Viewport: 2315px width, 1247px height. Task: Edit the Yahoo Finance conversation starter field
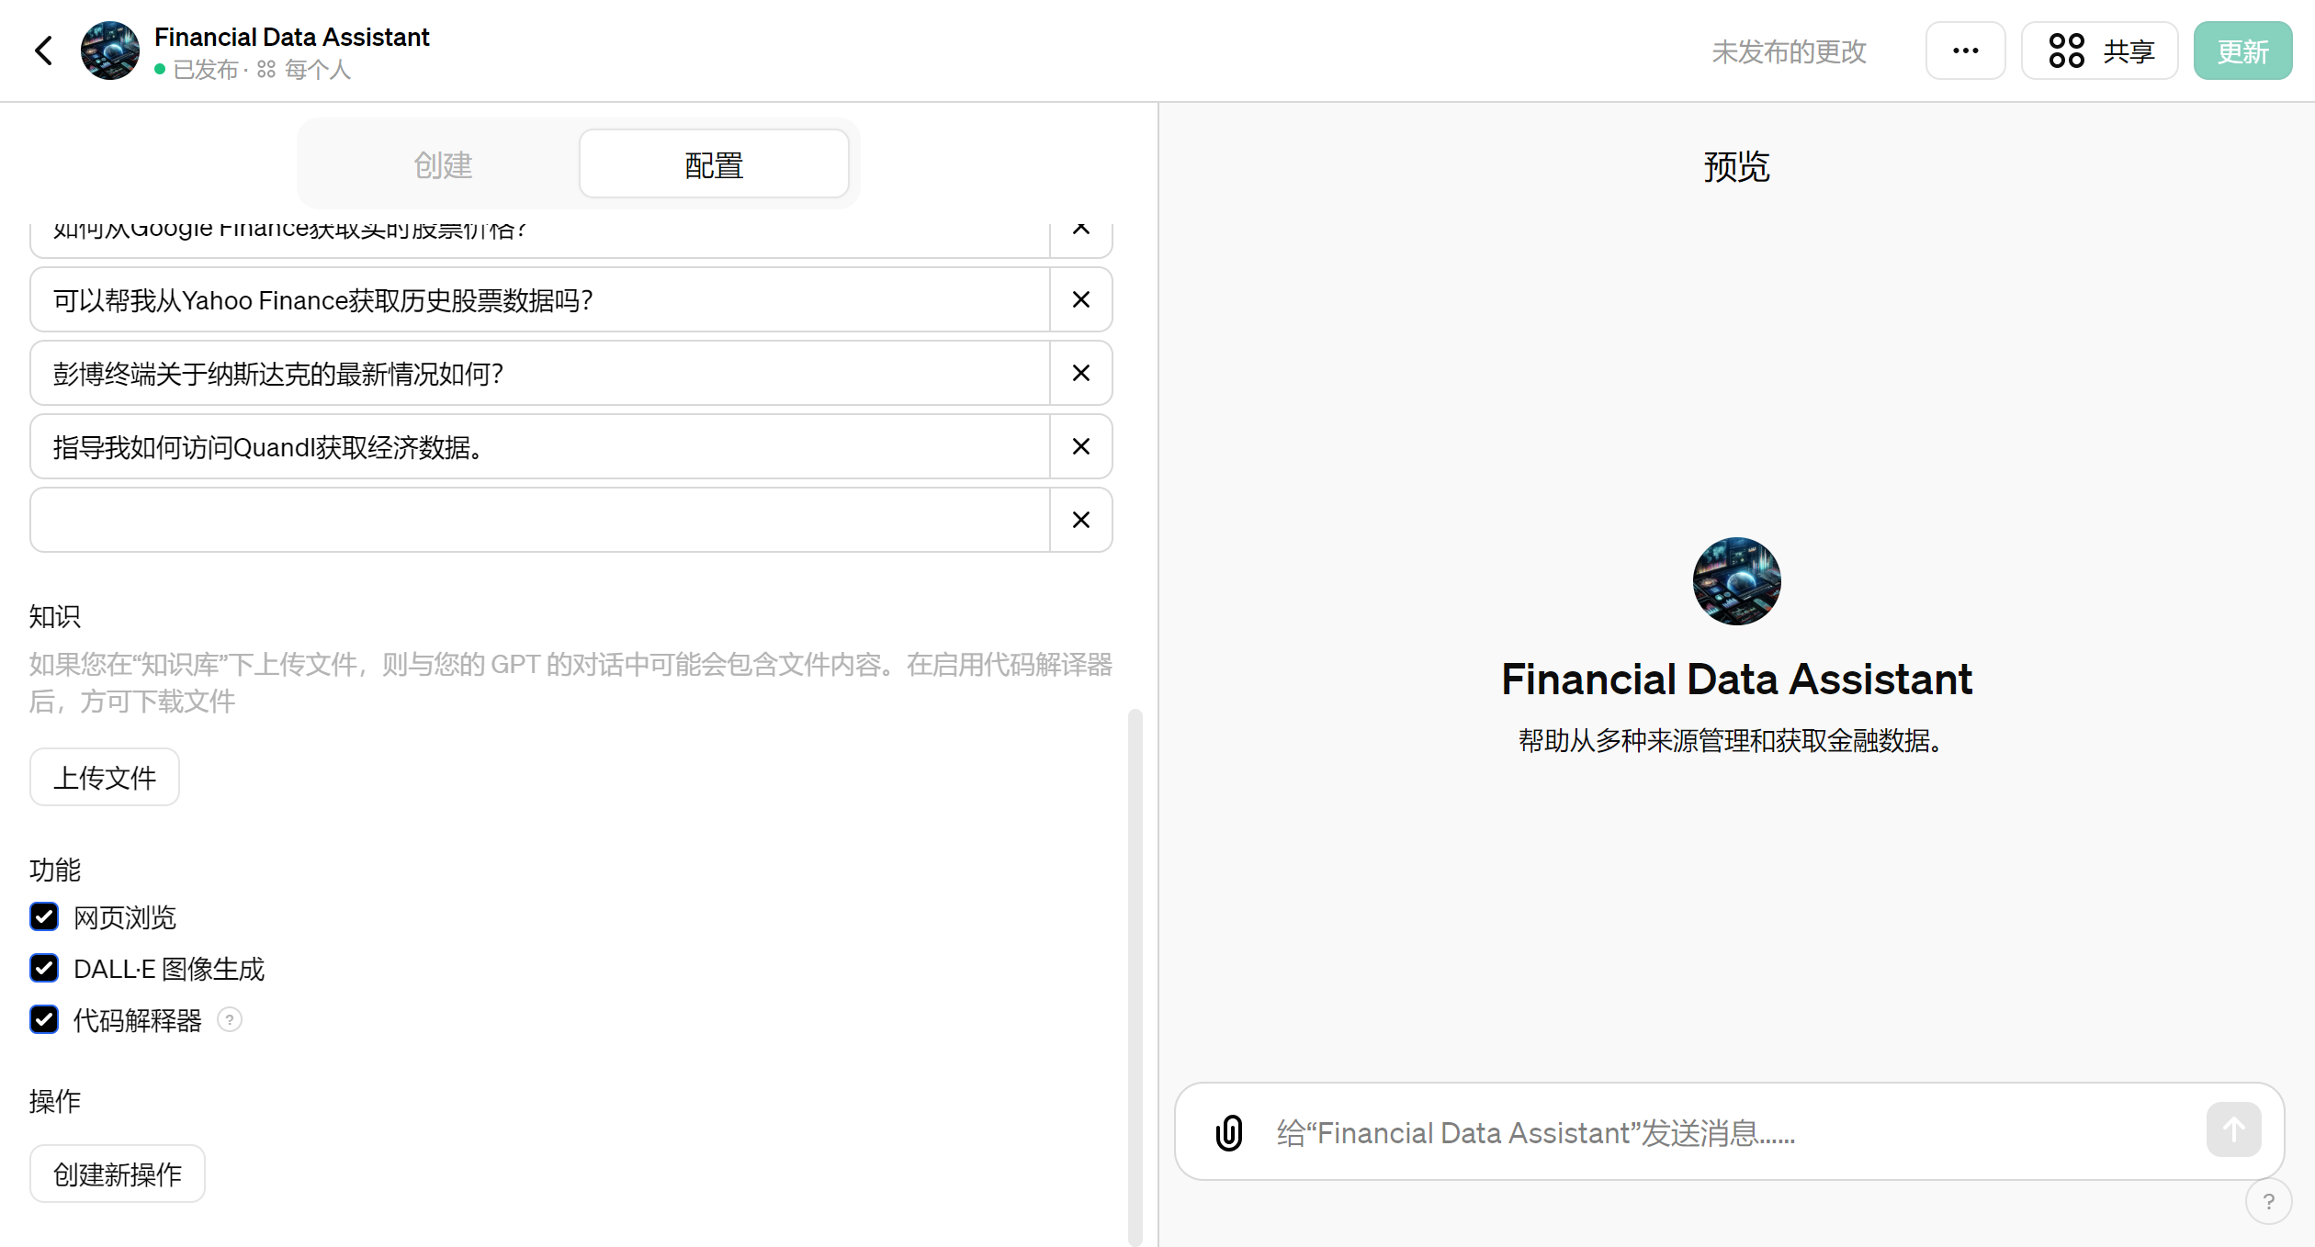click(540, 299)
